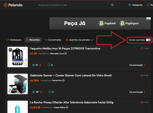The height and width of the screenshot is (113, 153).
Task: Click the Quentes da semana flame icon
Action: 67,40
